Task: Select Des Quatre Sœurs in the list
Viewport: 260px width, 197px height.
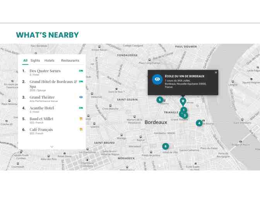Action: (45, 71)
